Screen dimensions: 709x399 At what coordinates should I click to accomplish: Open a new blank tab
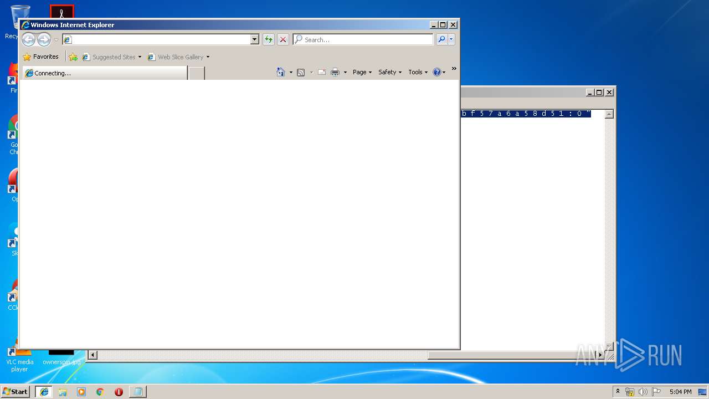coord(197,73)
